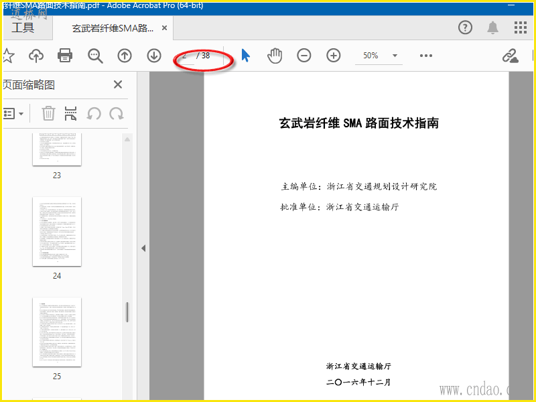
Task: Select the page 23 thumbnail
Action: 57,149
